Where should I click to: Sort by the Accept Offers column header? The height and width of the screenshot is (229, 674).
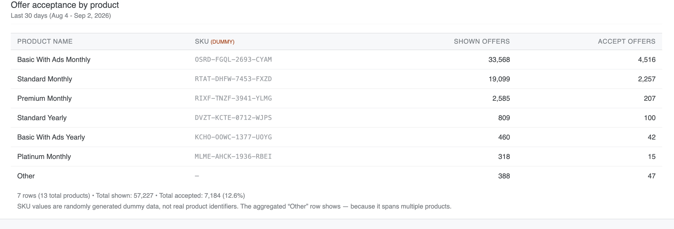click(627, 41)
